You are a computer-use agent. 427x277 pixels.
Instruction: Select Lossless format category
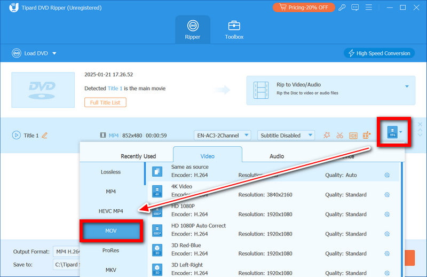pos(110,172)
